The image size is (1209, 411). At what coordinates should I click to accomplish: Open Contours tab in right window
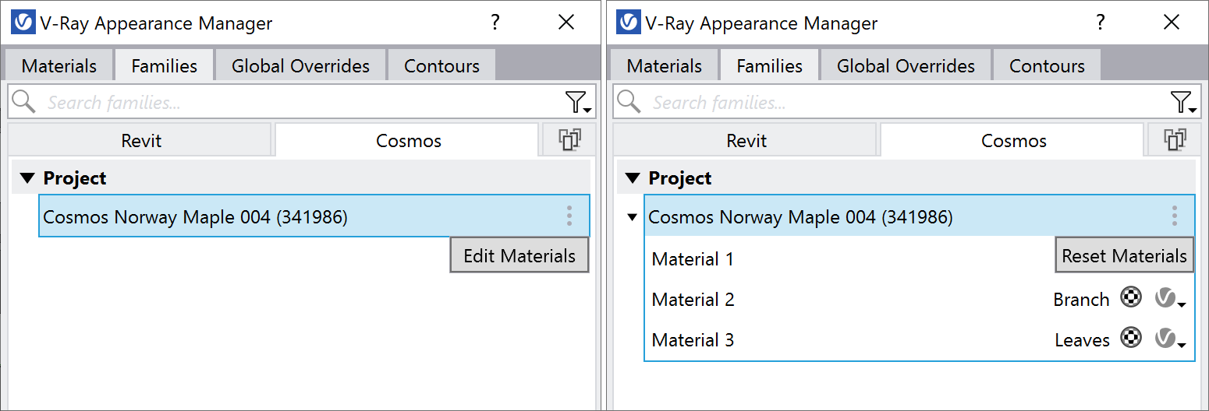(1047, 65)
